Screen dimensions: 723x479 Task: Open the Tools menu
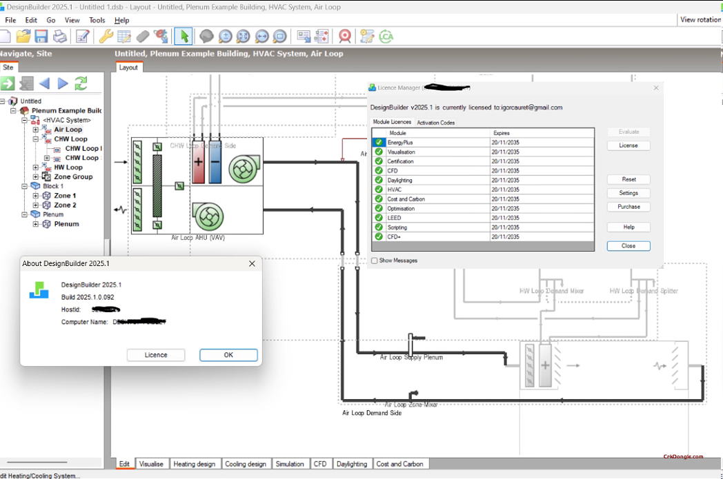pos(97,20)
